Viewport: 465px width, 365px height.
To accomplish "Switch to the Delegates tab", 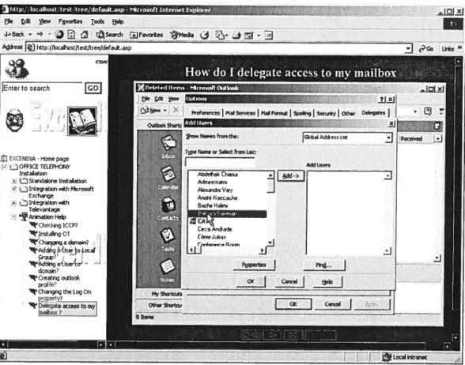I will click(373, 112).
